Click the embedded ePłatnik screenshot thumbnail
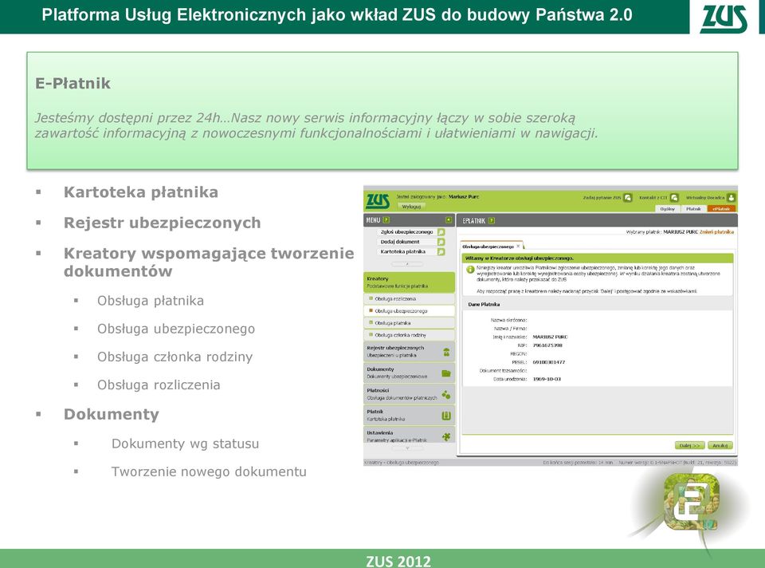Image resolution: width=765 pixels, height=568 pixels. (551, 325)
